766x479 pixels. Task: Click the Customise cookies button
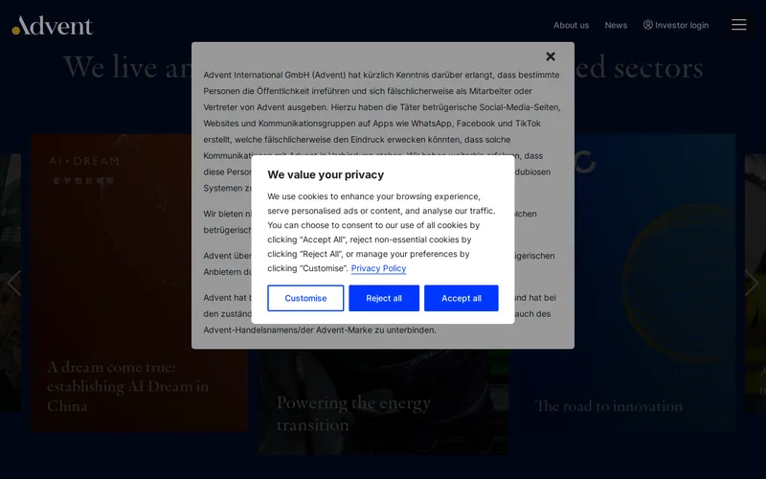click(x=305, y=298)
